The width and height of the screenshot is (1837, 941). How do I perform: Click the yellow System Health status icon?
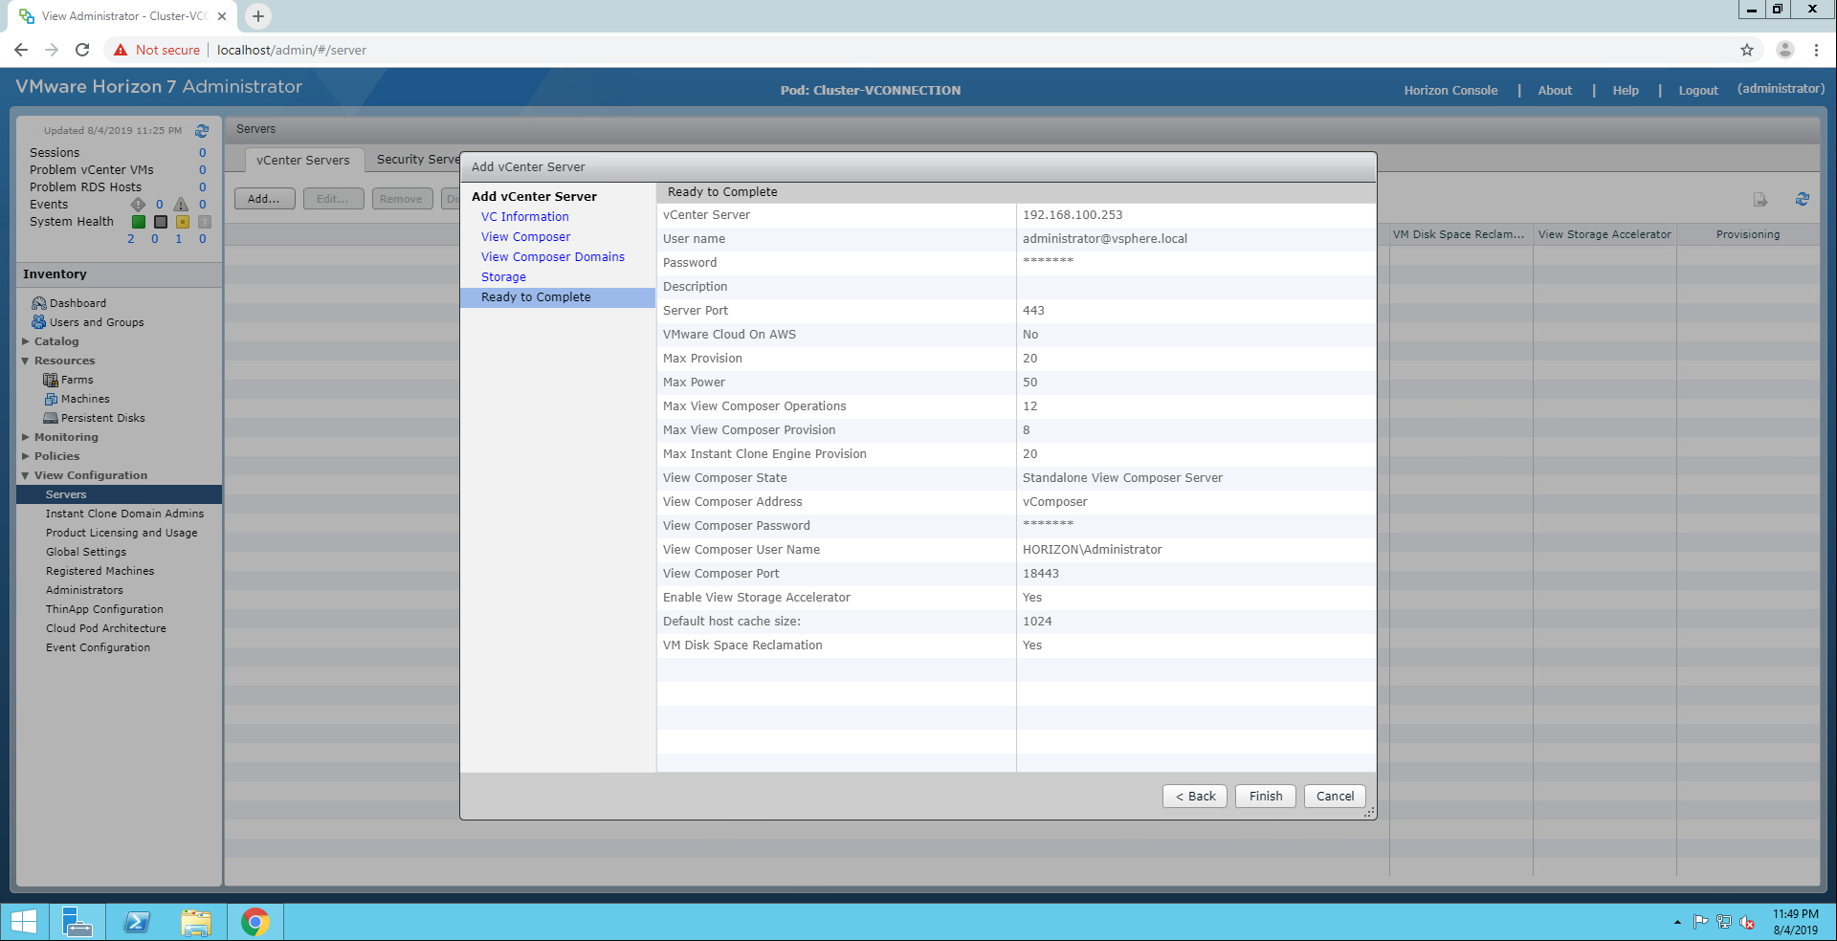pos(182,222)
